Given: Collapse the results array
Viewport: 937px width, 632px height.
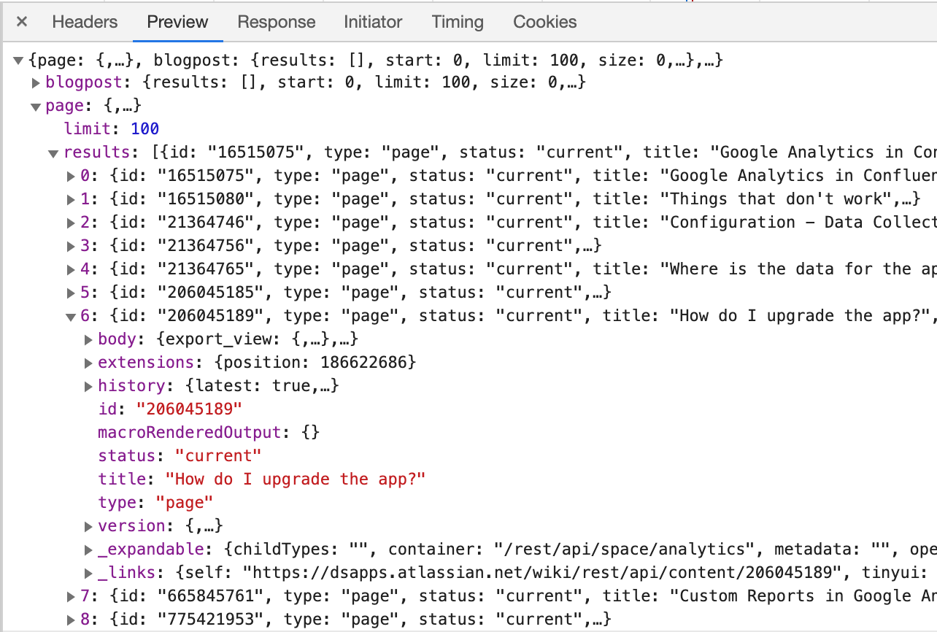Looking at the screenshot, I should (53, 152).
